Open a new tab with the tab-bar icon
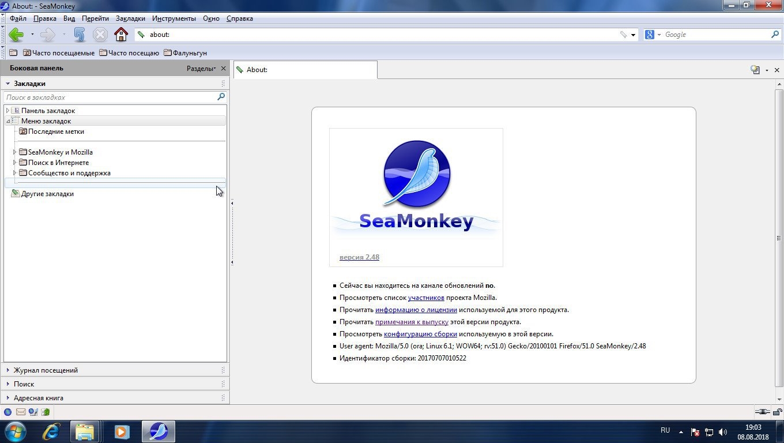The height and width of the screenshot is (443, 784). (755, 70)
